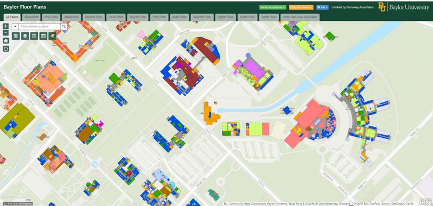Switch to the First Floor tab
The image size is (433, 206).
pos(51,17)
